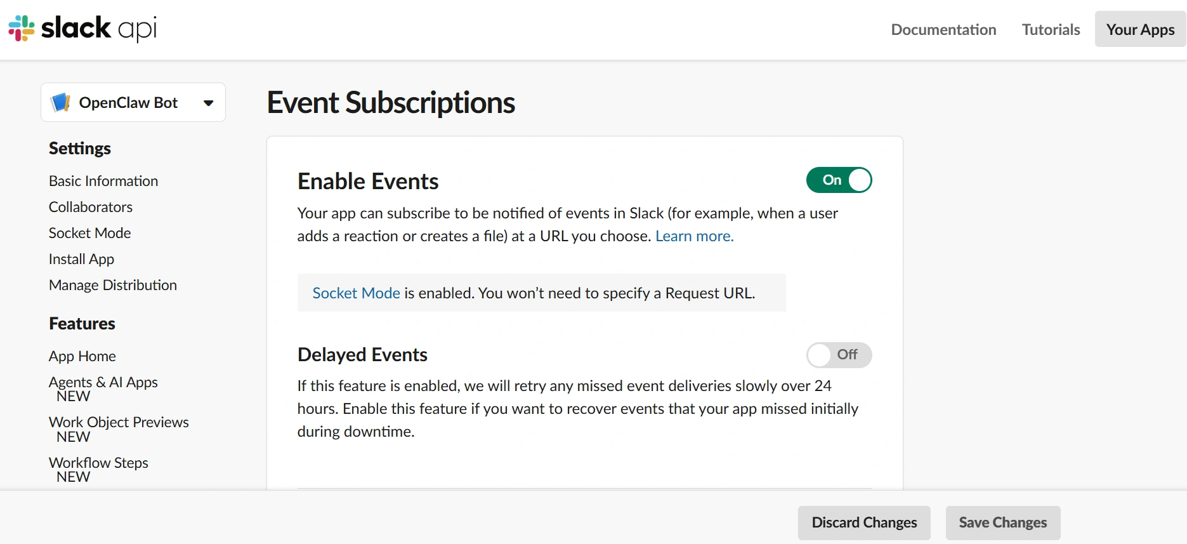Screen dimensions: 1187x544
Task: Open the Install App page
Action: [81, 259]
